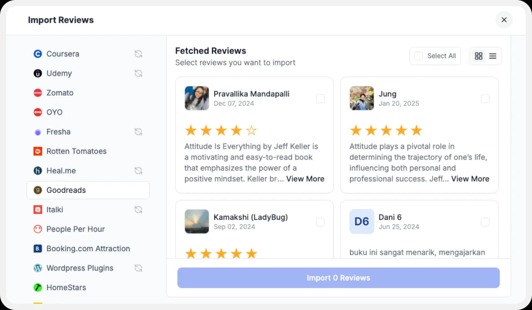
Task: Open the Zomato reviews source
Action: click(x=38, y=93)
